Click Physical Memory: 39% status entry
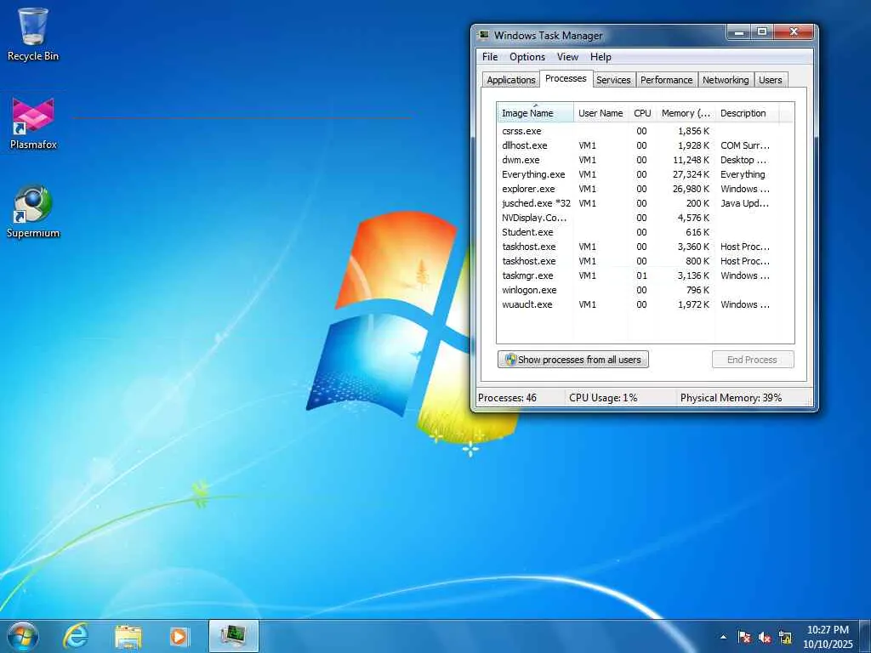871x653 pixels. pos(731,398)
